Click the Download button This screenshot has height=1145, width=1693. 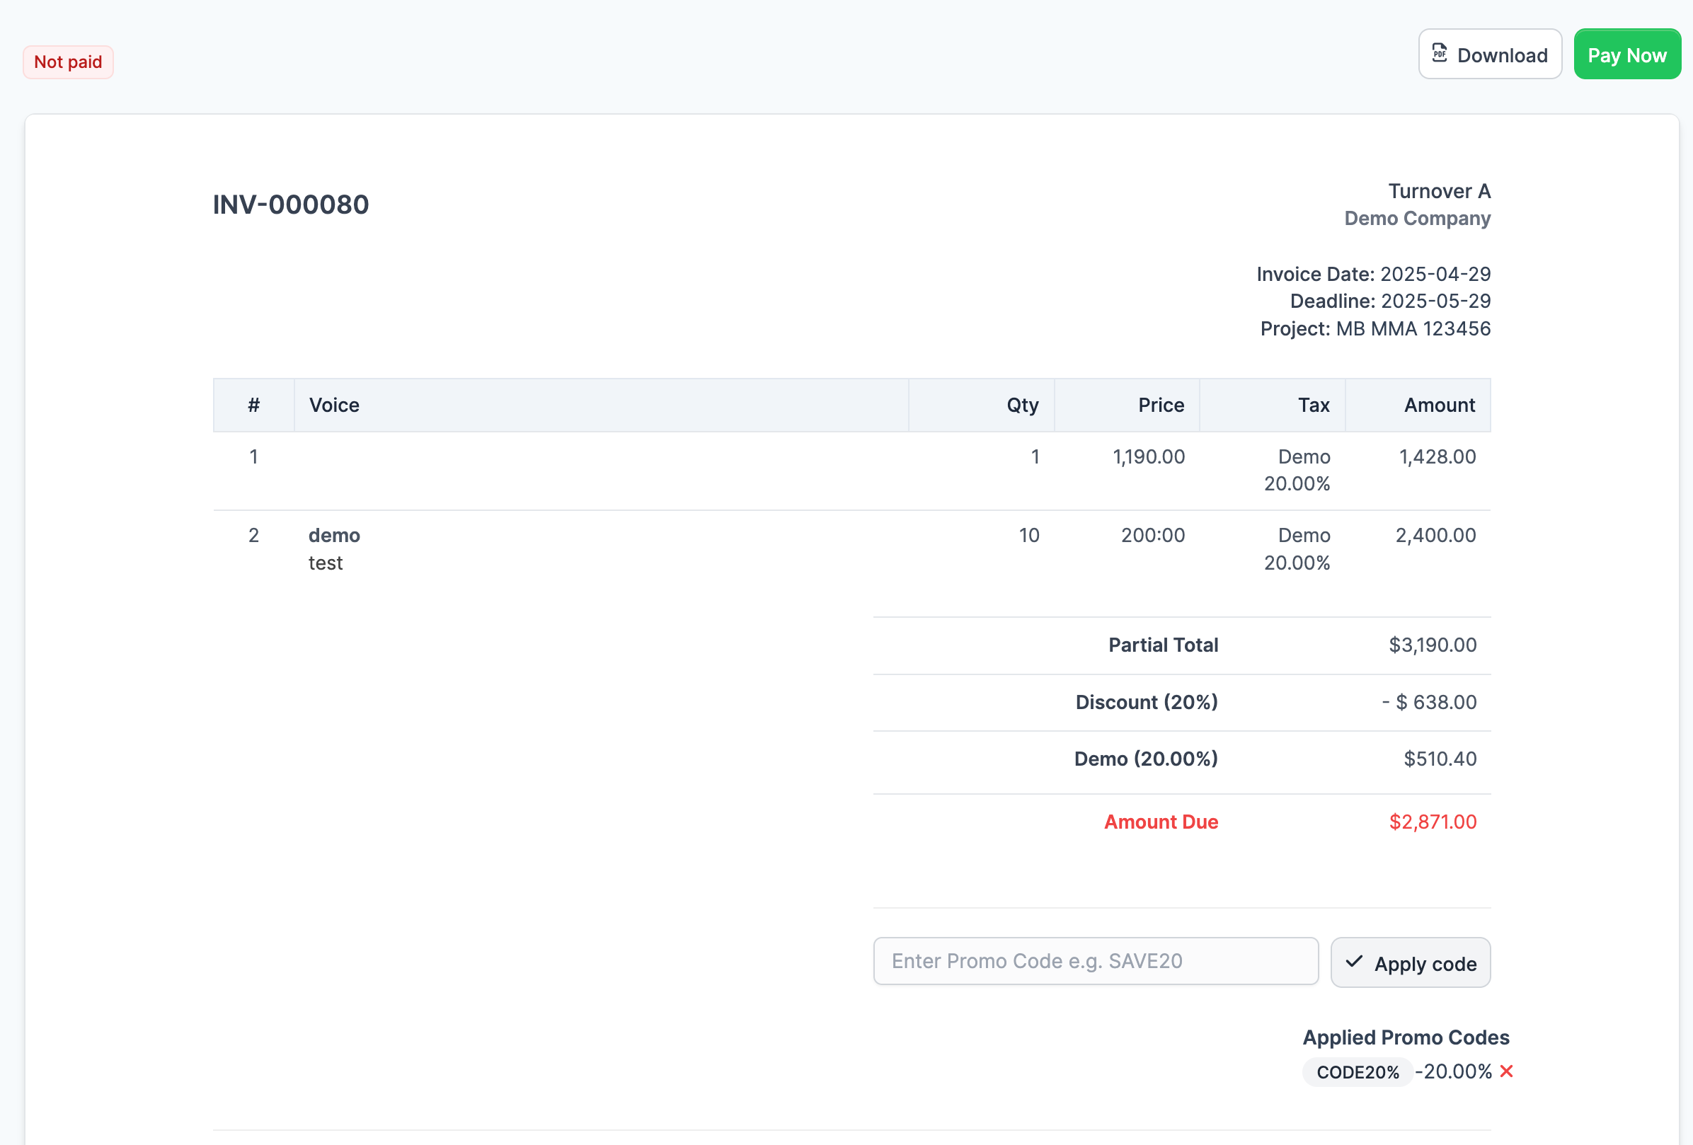(1490, 54)
